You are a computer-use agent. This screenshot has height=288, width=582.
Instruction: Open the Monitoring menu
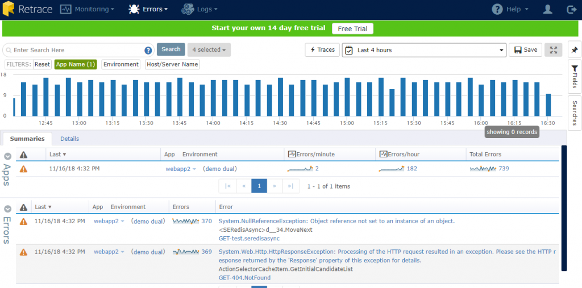tap(87, 9)
